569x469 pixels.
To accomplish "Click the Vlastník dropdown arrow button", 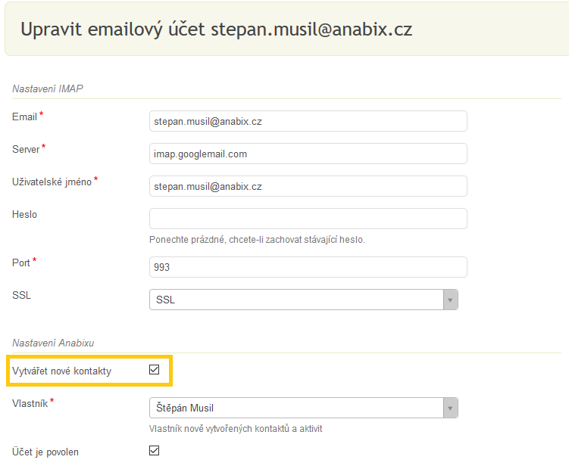I will click(x=451, y=408).
